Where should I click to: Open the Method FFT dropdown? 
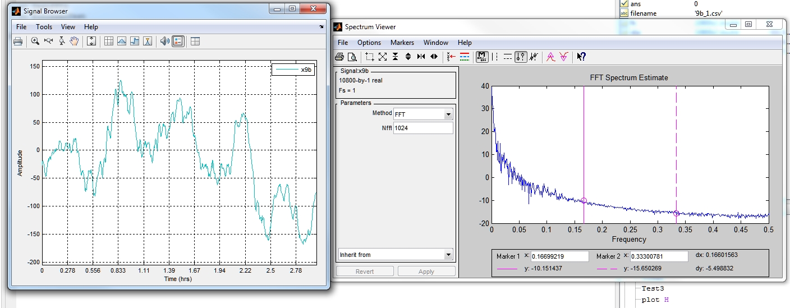448,114
